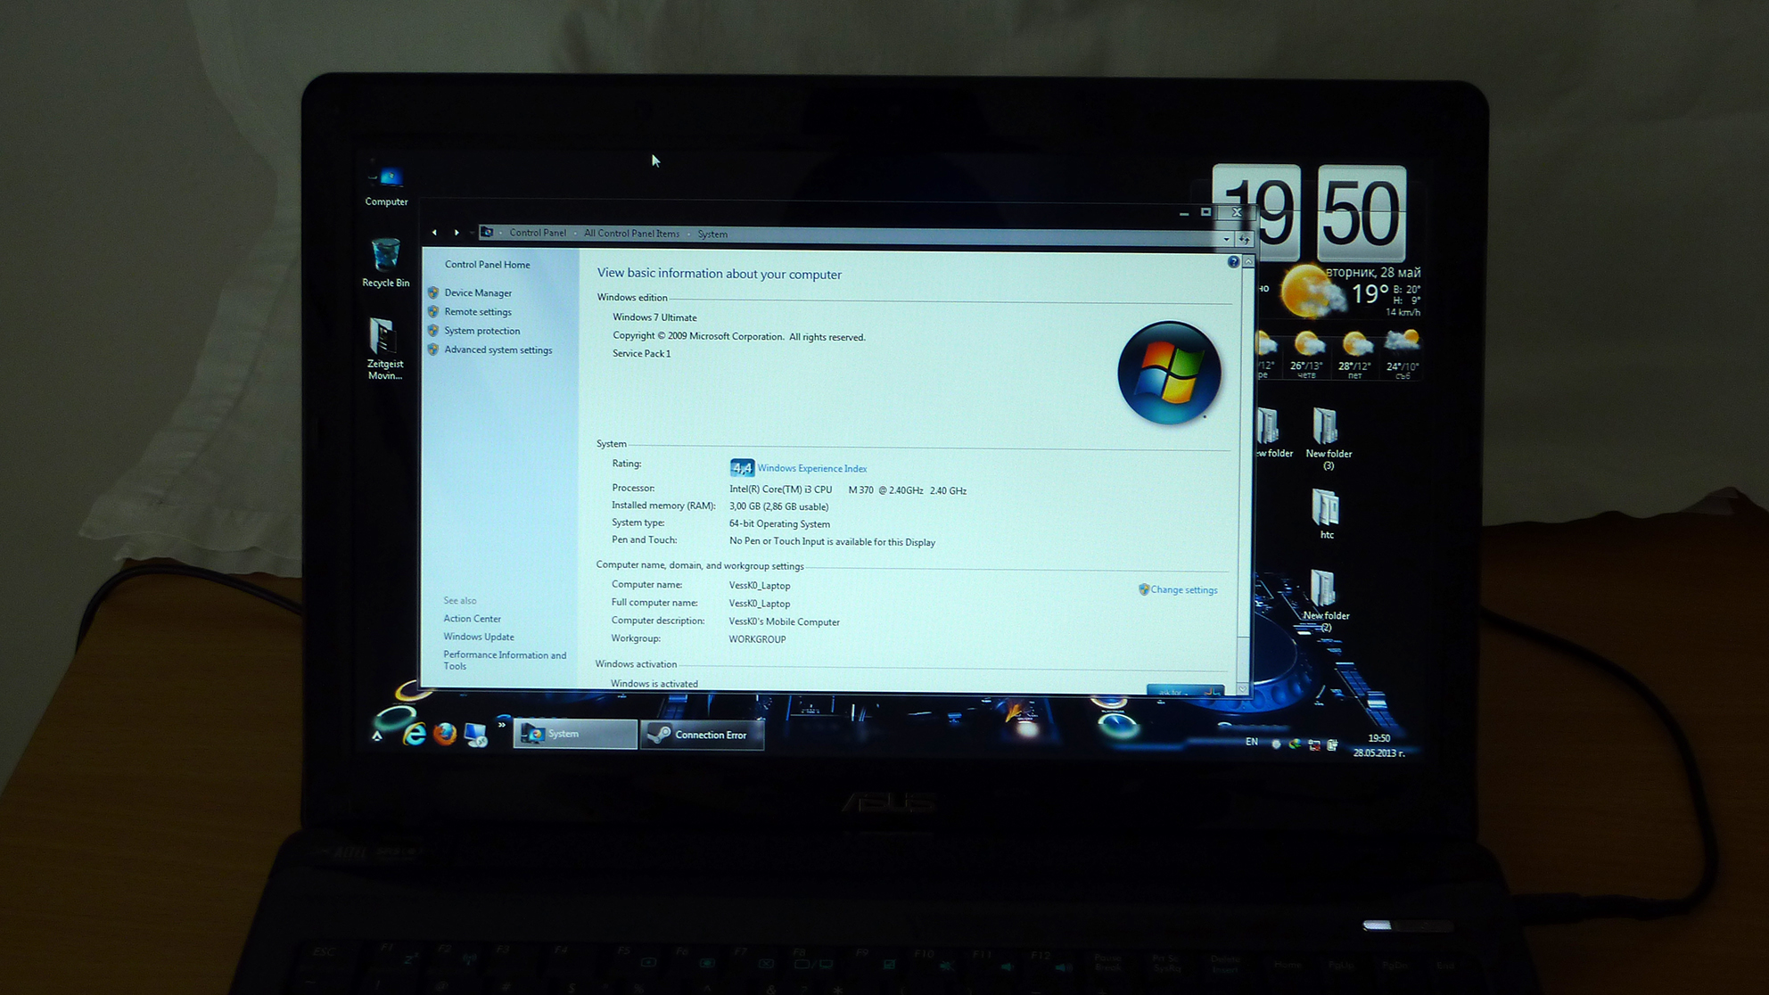Image resolution: width=1769 pixels, height=995 pixels.
Task: Select the New folder (3) desktop icon
Action: coord(1328,439)
